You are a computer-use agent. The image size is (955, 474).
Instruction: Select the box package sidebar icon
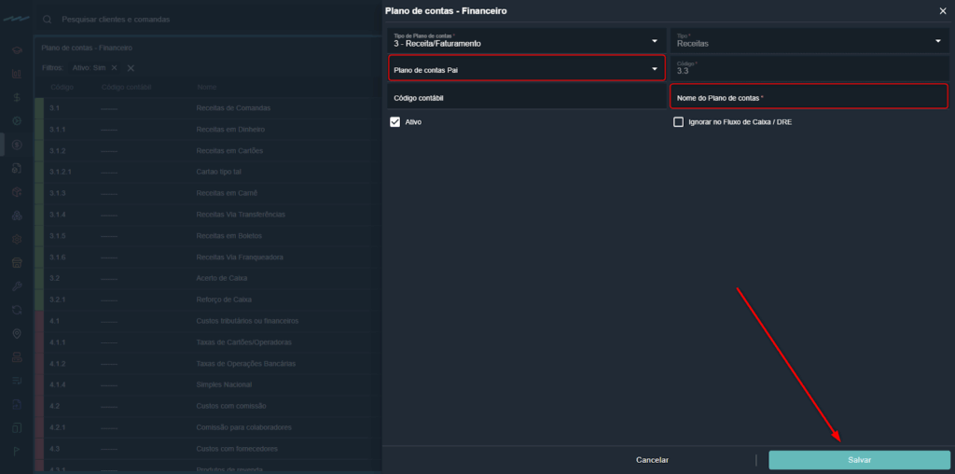[x=17, y=191]
